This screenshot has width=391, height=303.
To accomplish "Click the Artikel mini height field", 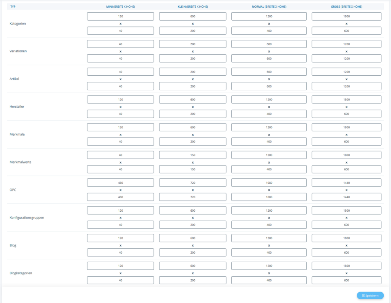I will pyautogui.click(x=120, y=86).
